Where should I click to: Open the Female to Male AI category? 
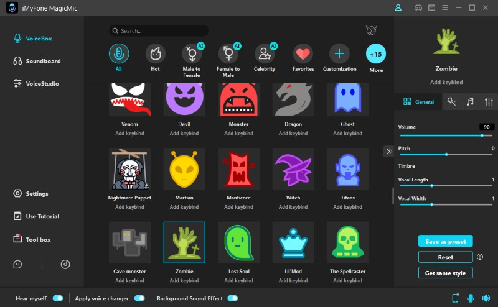point(228,53)
